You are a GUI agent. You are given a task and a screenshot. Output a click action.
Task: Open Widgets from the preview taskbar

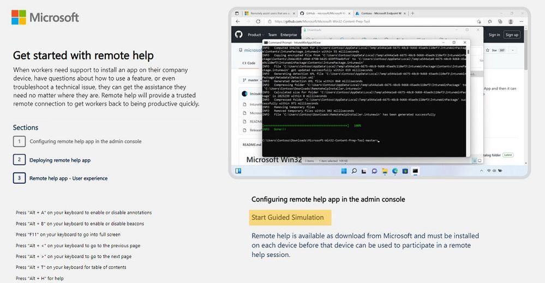click(238, 171)
